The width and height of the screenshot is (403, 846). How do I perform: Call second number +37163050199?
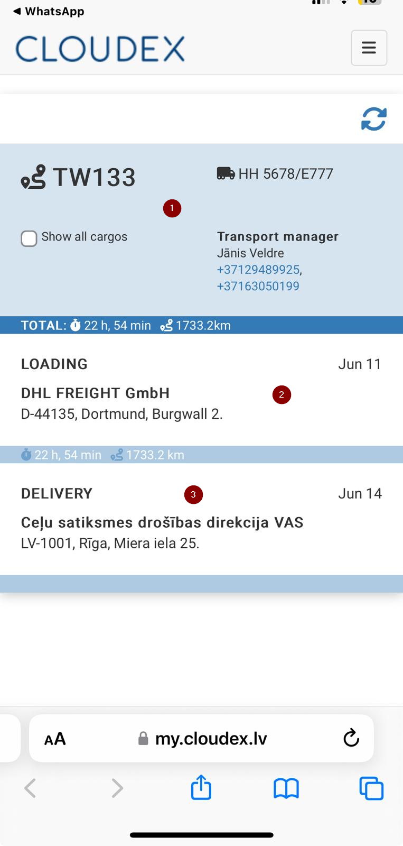(258, 286)
